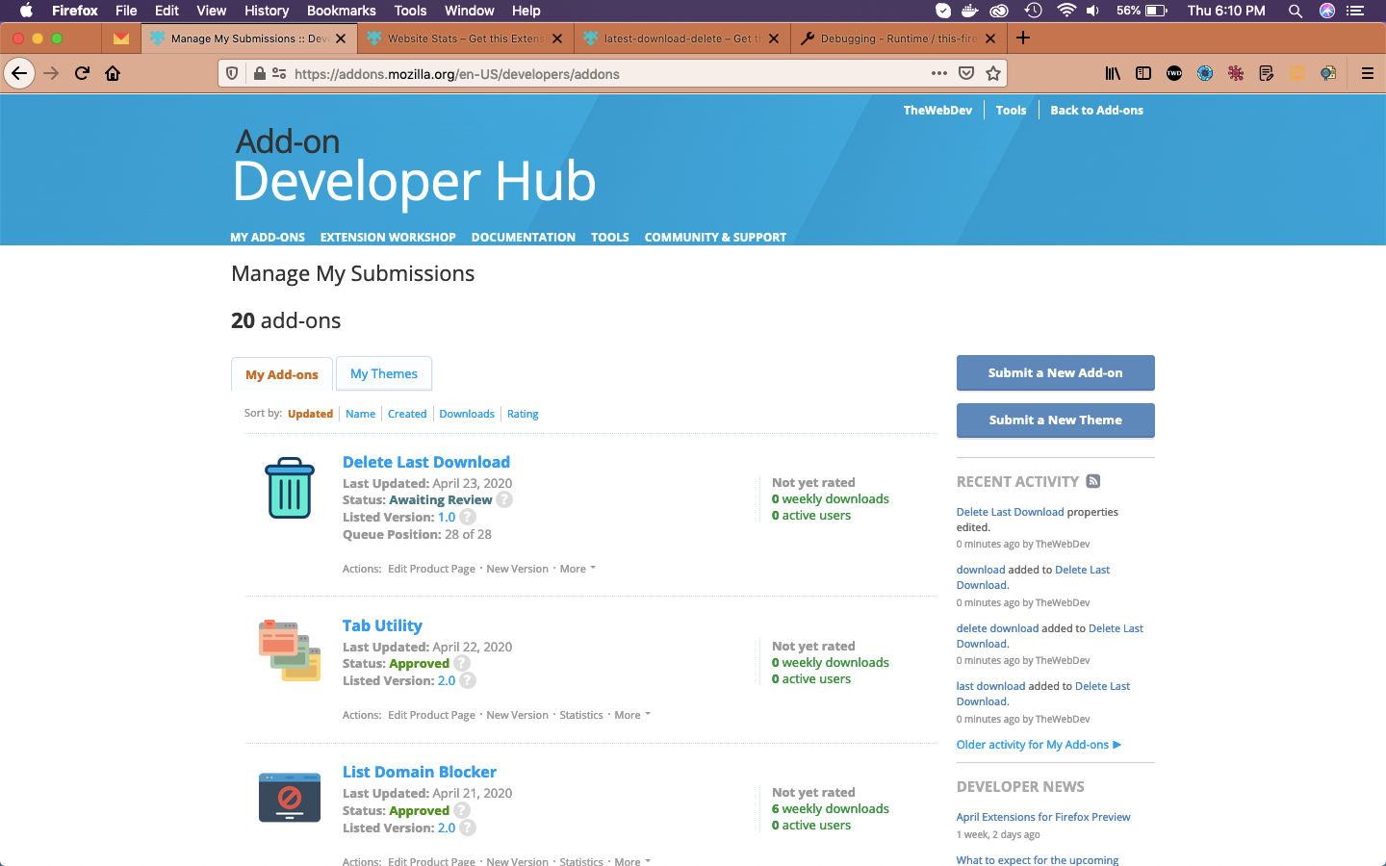Image resolution: width=1386 pixels, height=866 pixels.
Task: Close the Manage My Submissions tab
Action: pos(341,38)
